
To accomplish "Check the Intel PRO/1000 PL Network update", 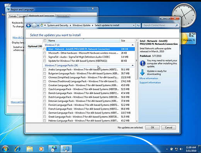I will (44, 49).
